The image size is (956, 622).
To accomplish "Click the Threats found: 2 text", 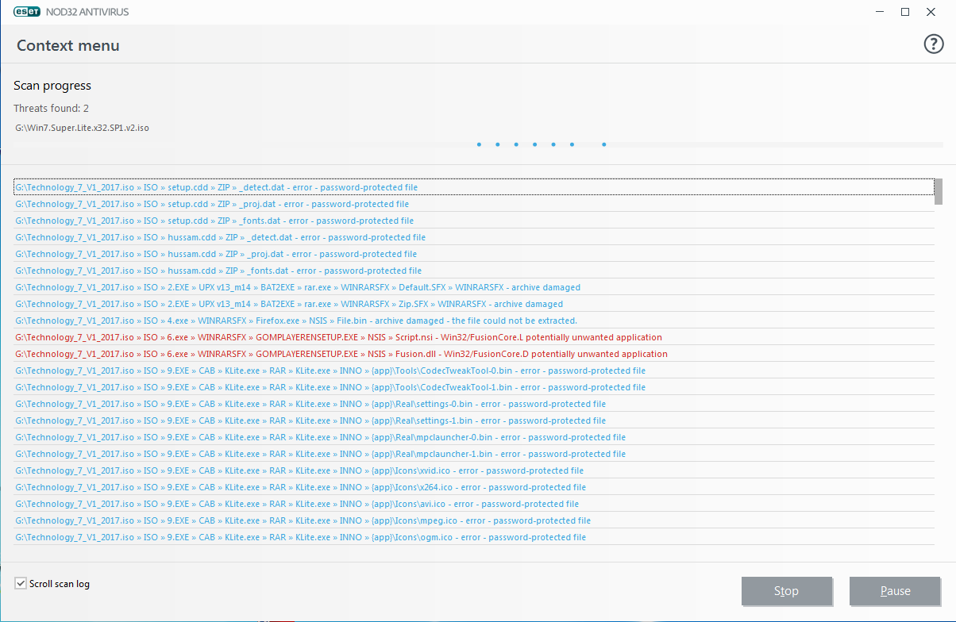I will click(x=51, y=108).
